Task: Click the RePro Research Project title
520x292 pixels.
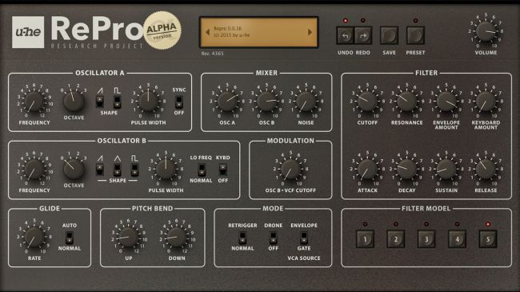Action: 98,33
